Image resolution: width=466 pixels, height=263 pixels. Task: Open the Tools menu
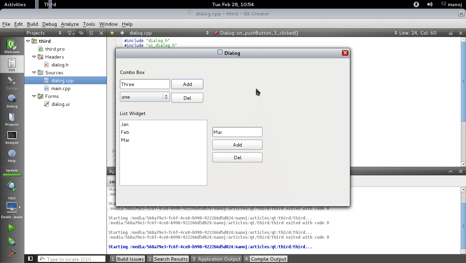click(x=89, y=24)
